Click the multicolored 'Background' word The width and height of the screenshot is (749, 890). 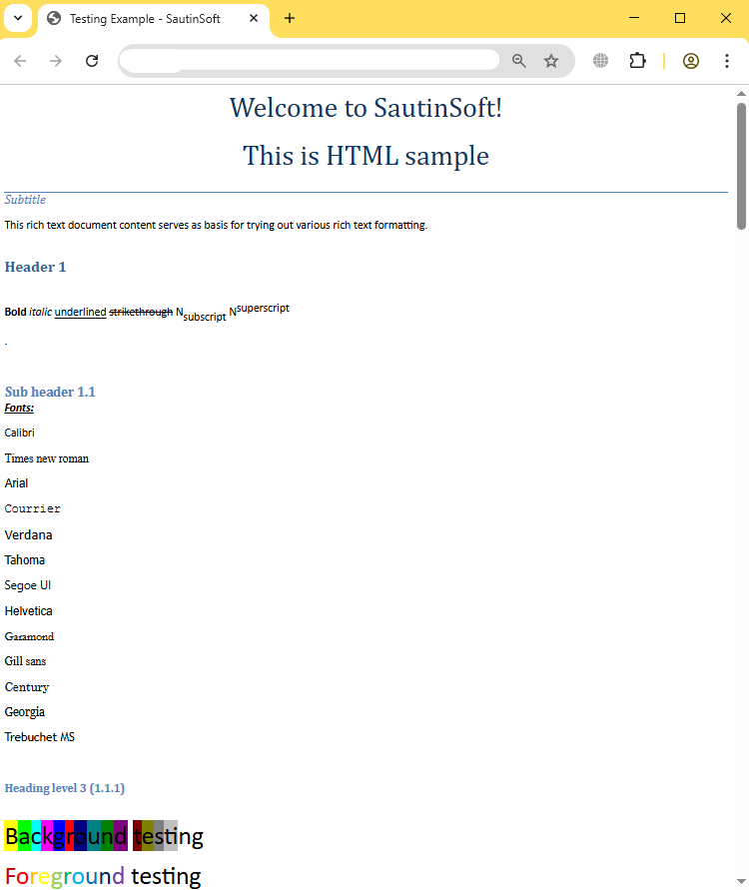66,835
